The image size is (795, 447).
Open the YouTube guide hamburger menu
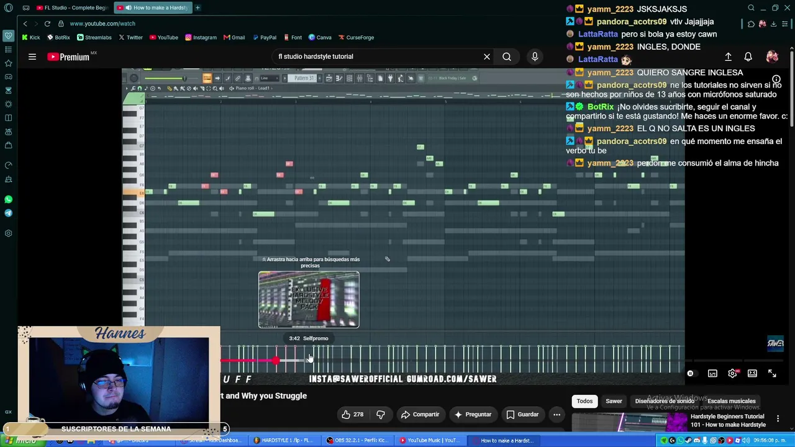point(32,57)
